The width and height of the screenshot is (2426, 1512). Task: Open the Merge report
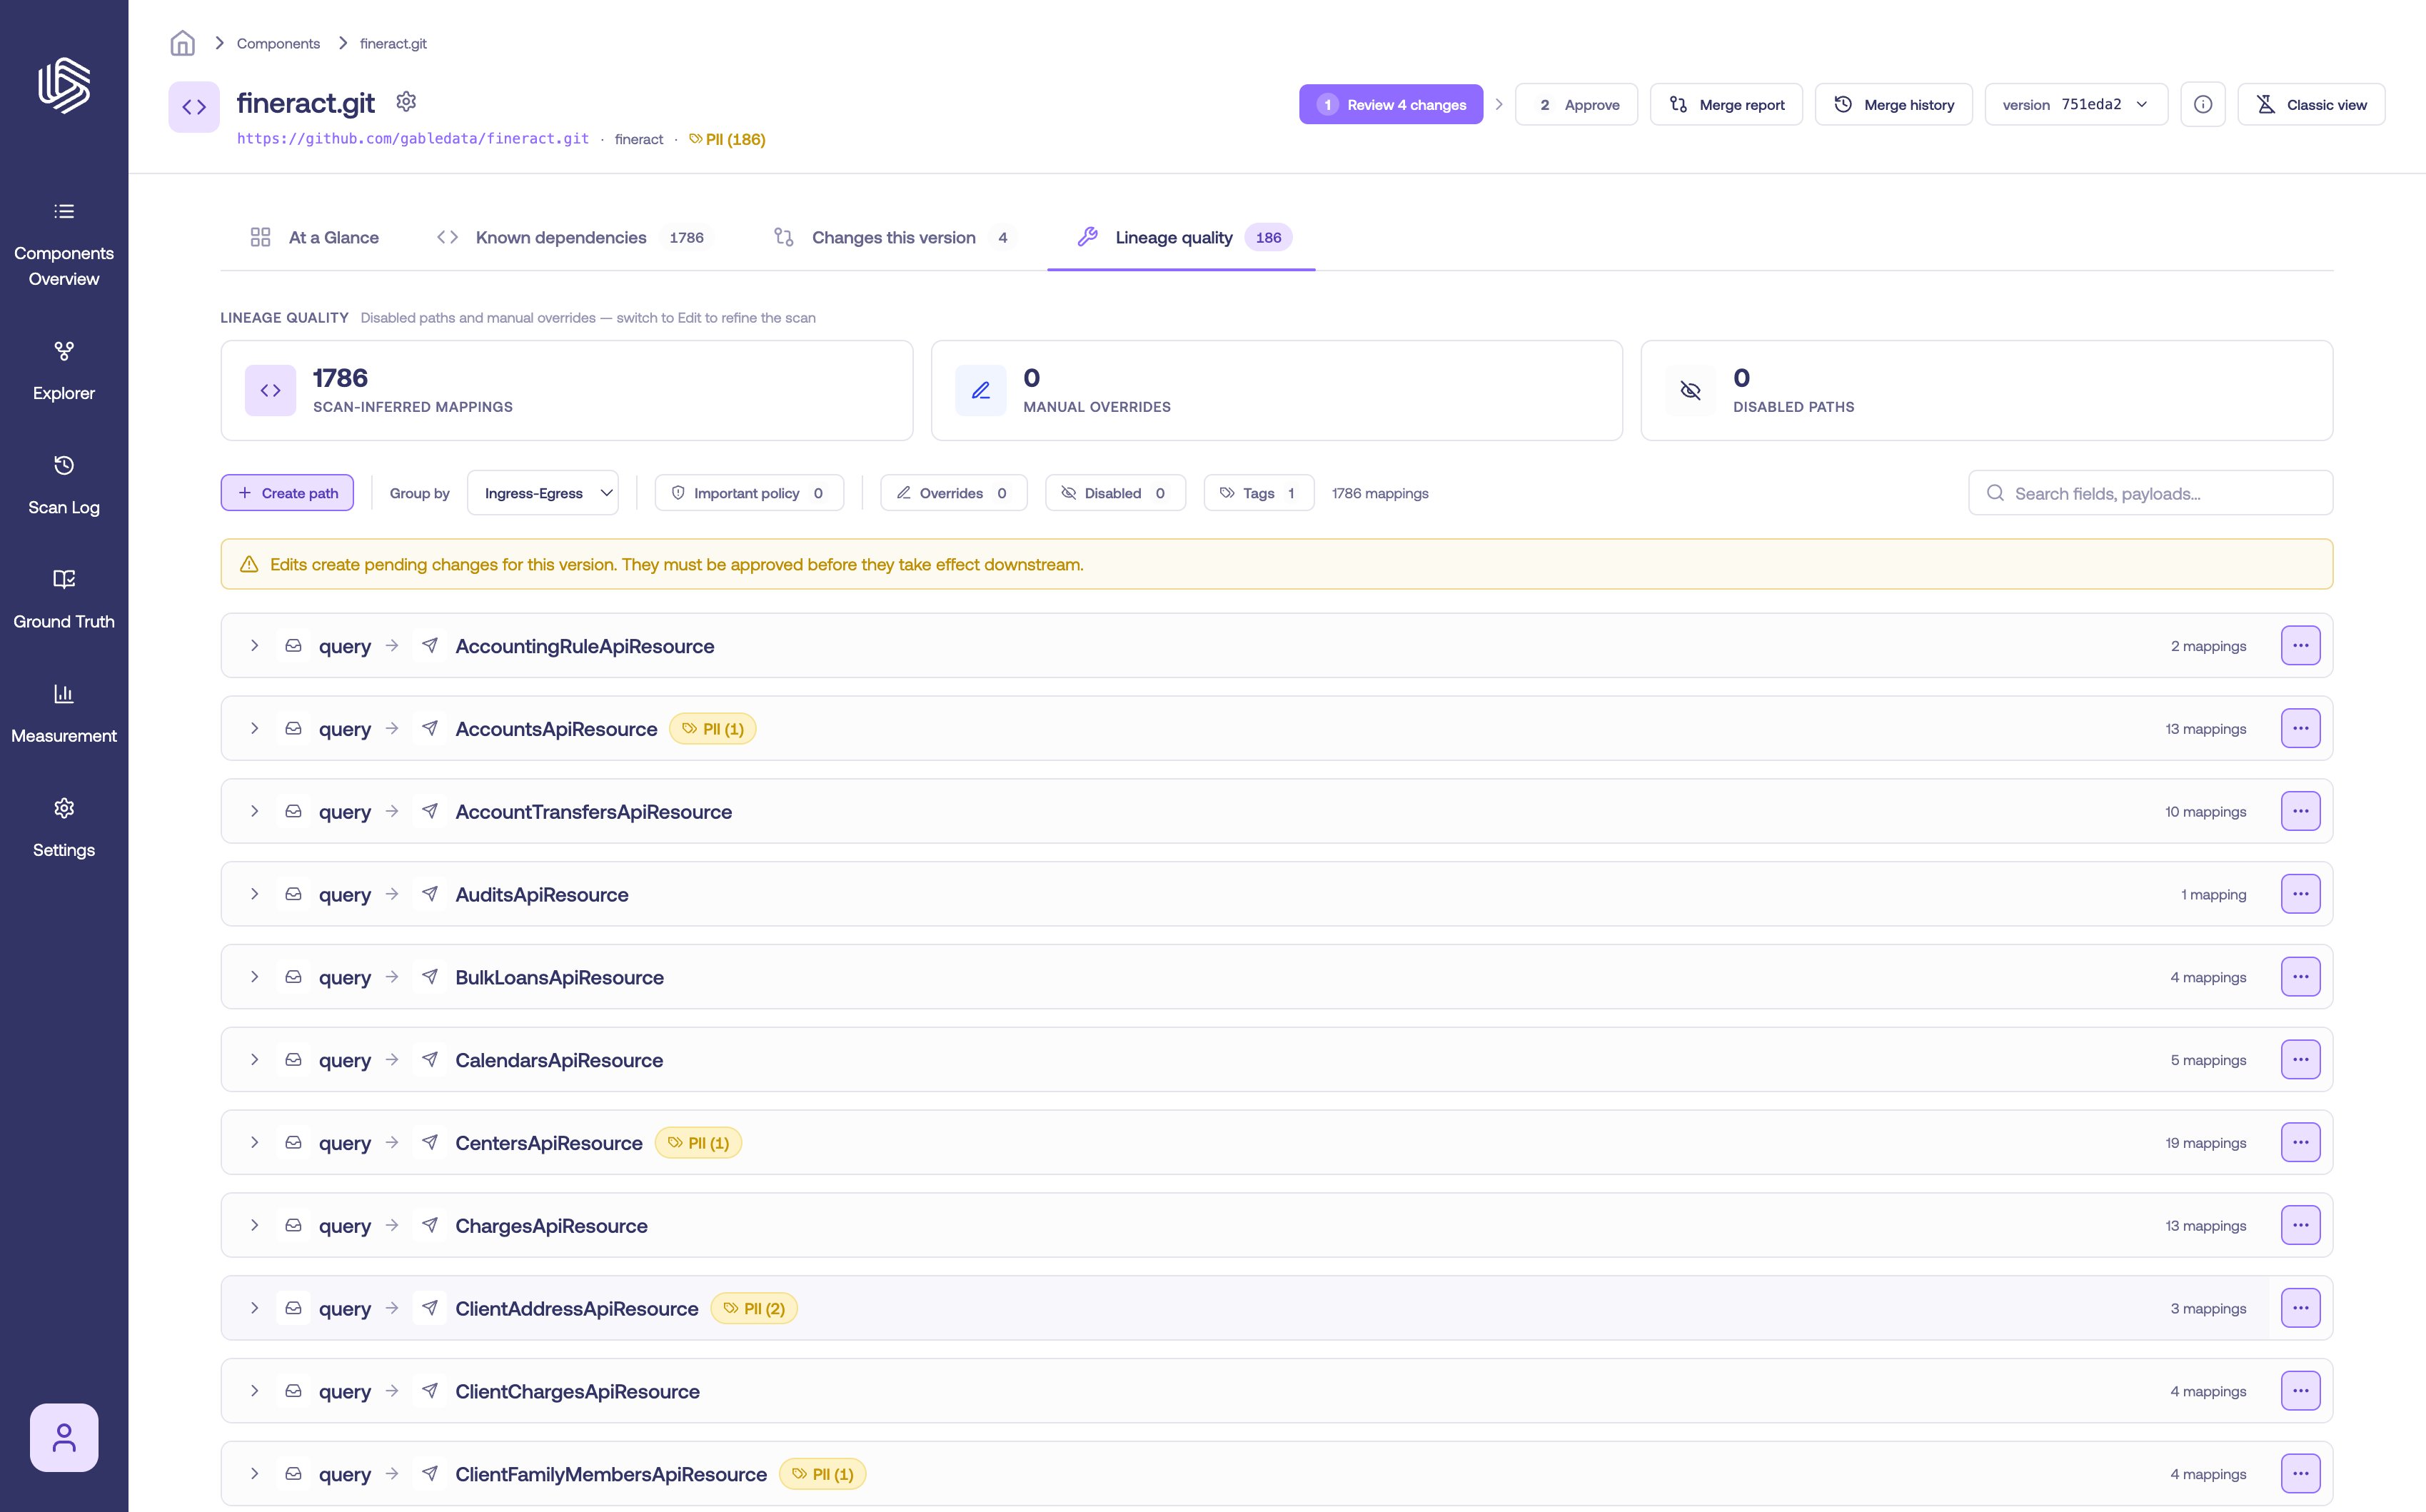1726,104
